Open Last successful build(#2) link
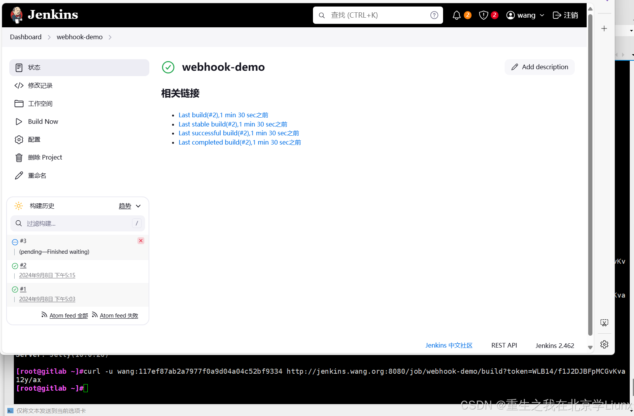 point(239,133)
